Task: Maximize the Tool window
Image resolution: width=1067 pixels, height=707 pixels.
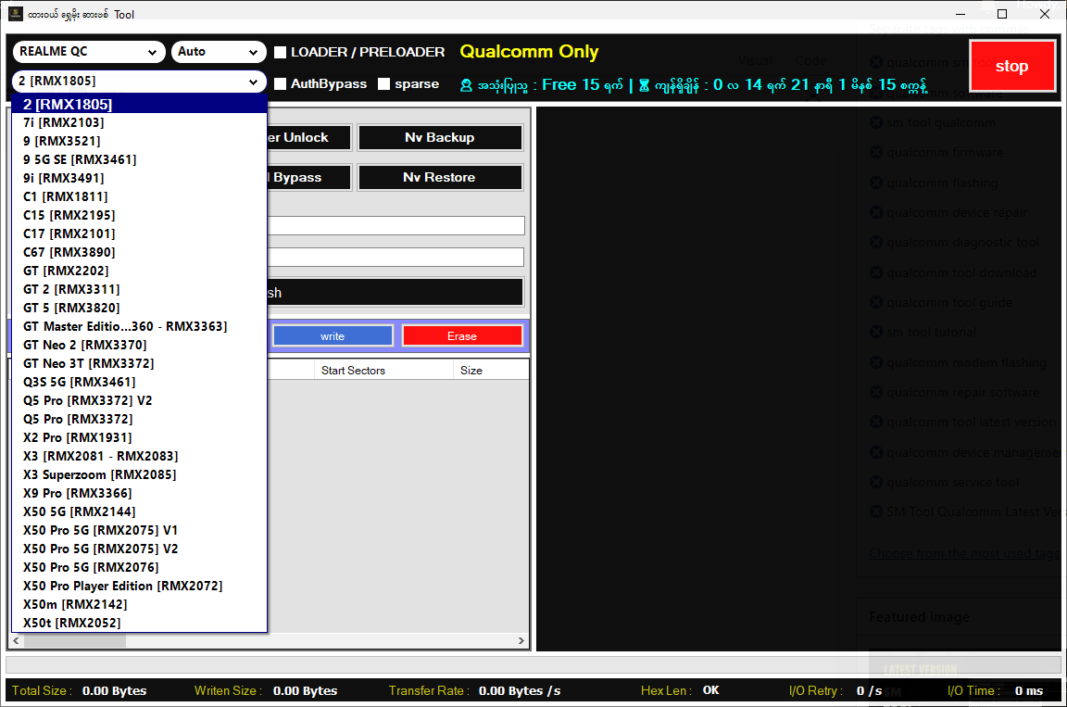Action: point(1002,14)
